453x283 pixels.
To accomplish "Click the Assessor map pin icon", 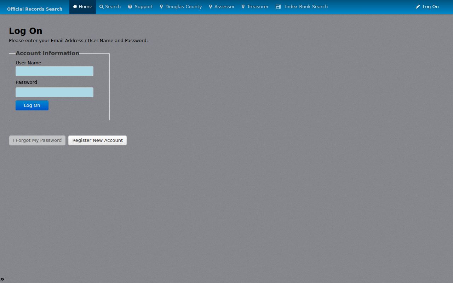I will (x=211, y=7).
